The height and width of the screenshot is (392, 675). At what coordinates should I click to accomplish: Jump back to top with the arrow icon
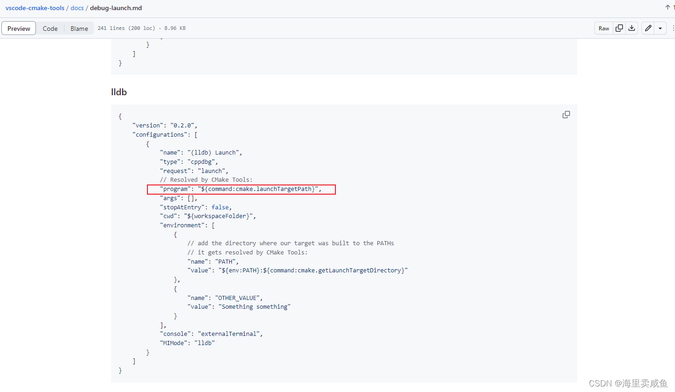point(668,7)
